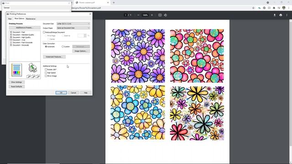
Task: Select Document - High Quality preset
Action: coord(20,37)
